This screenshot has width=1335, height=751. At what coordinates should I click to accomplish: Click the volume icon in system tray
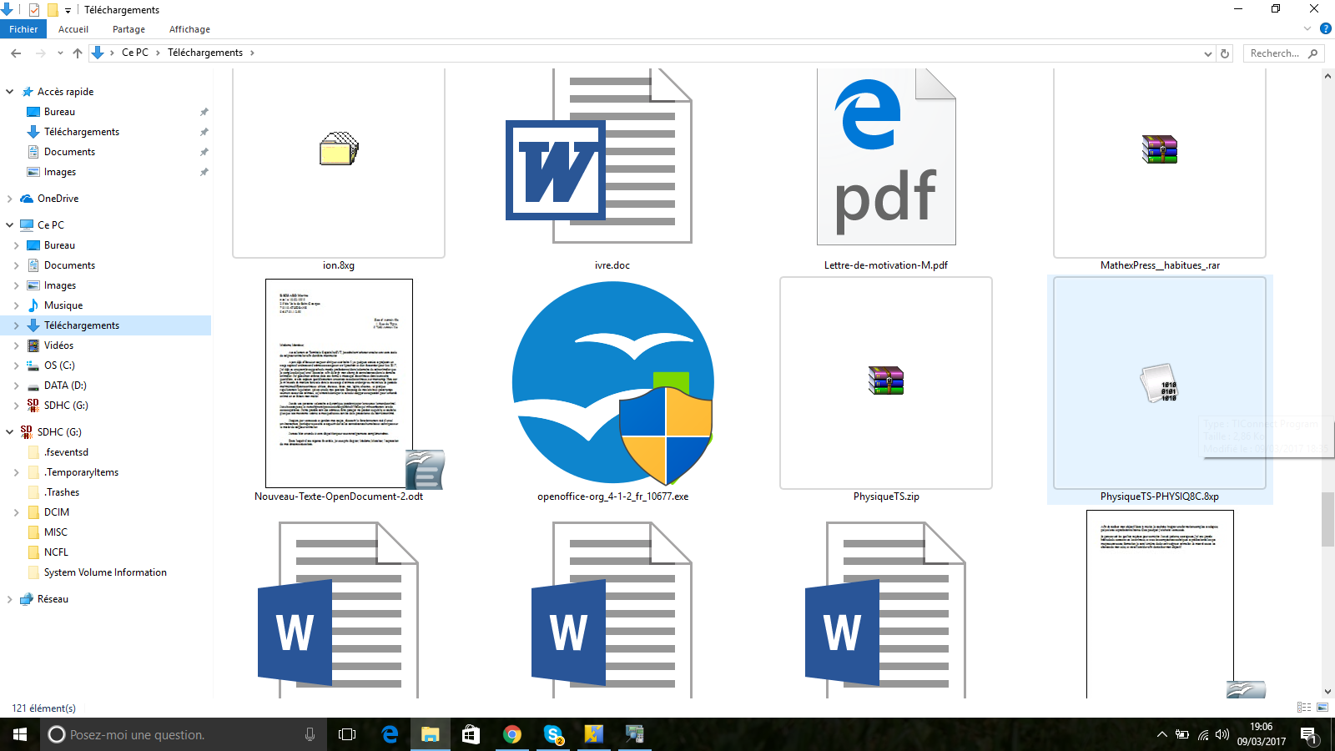[x=1222, y=735]
